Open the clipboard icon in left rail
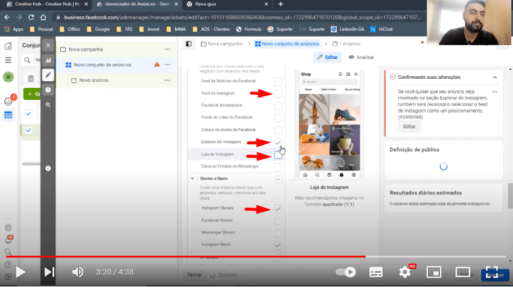 [x=30, y=78]
